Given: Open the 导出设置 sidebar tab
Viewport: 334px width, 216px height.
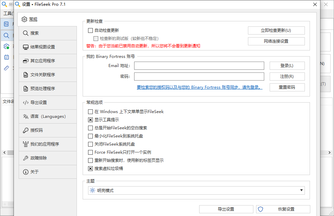Looking at the screenshot, I should pyautogui.click(x=48, y=103).
